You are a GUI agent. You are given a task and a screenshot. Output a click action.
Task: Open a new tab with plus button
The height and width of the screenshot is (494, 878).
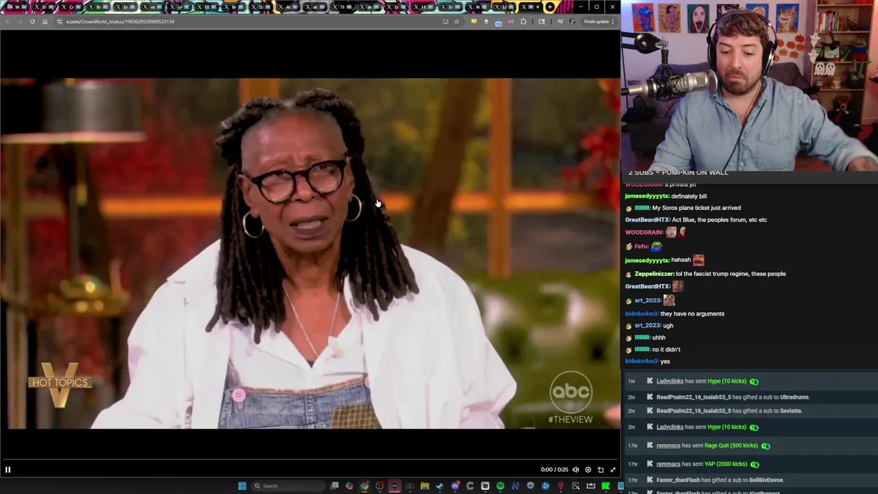tap(550, 7)
